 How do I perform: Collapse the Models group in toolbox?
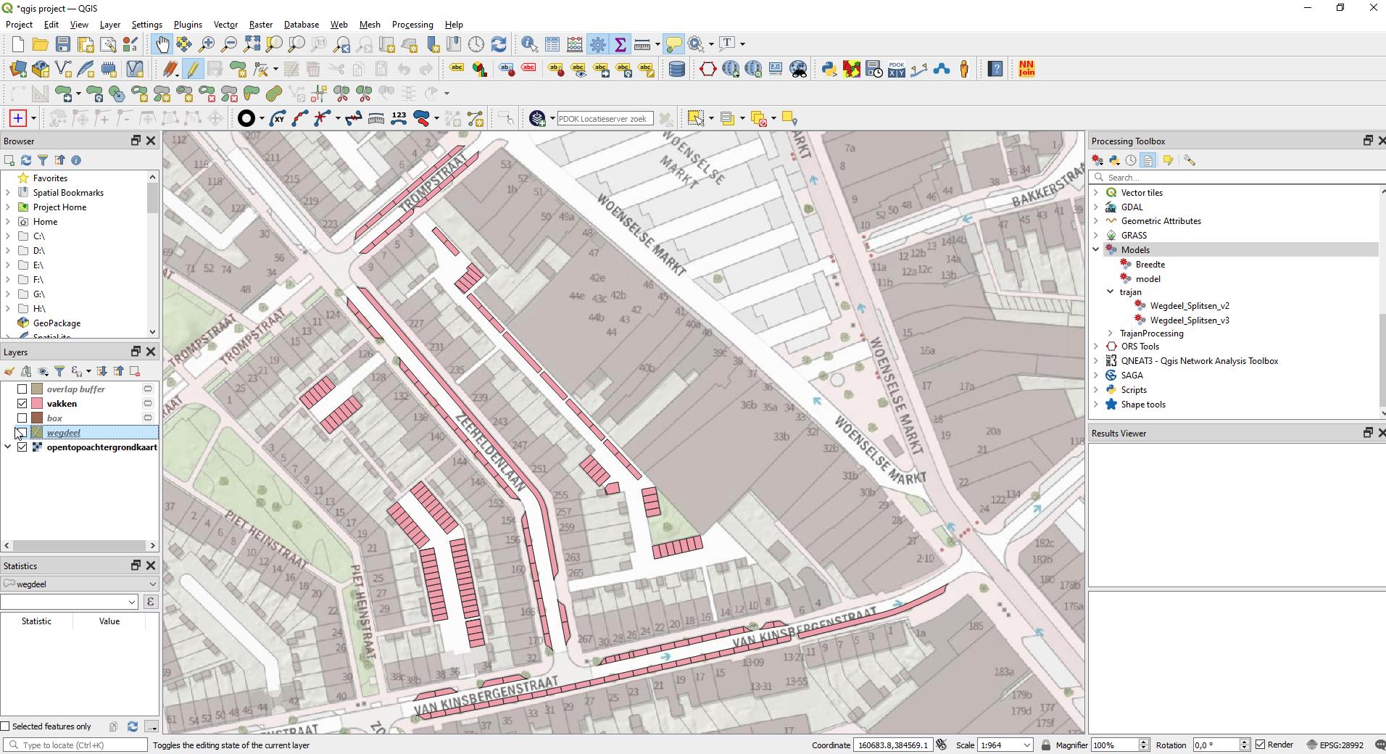click(1096, 250)
